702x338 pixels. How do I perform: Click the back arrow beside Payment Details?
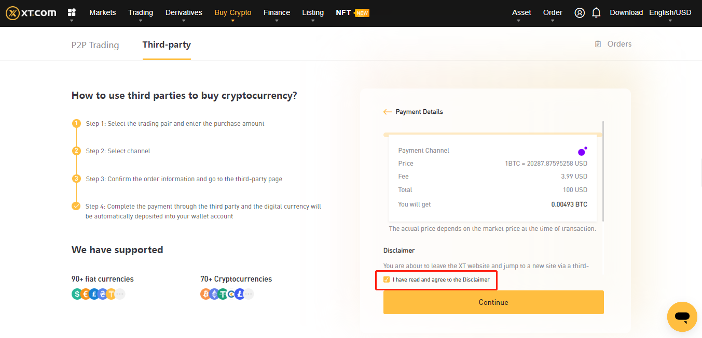click(x=388, y=111)
